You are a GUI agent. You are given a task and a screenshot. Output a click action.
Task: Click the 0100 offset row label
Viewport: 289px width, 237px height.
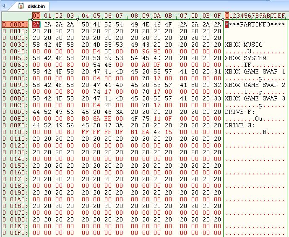[15, 132]
